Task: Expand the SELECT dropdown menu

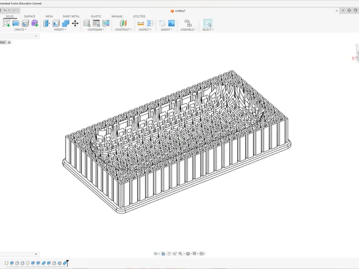Action: [208, 30]
